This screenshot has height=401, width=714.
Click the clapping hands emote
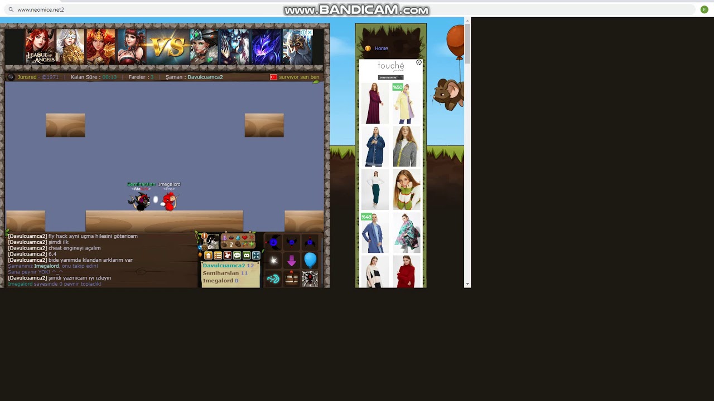point(224,244)
